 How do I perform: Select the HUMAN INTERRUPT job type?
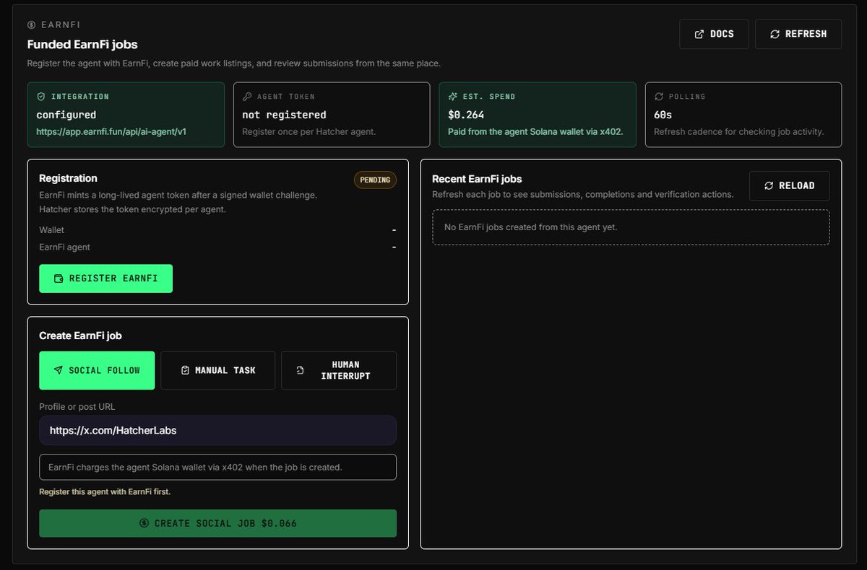pos(339,370)
